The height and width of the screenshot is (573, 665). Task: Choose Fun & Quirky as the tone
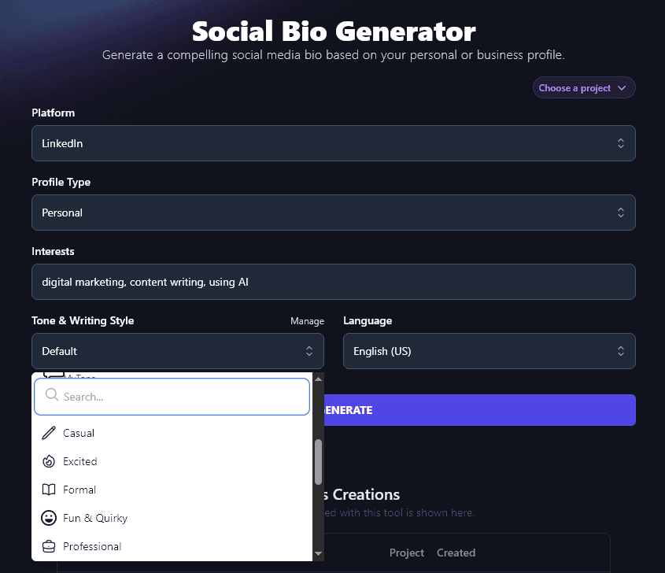pos(94,518)
